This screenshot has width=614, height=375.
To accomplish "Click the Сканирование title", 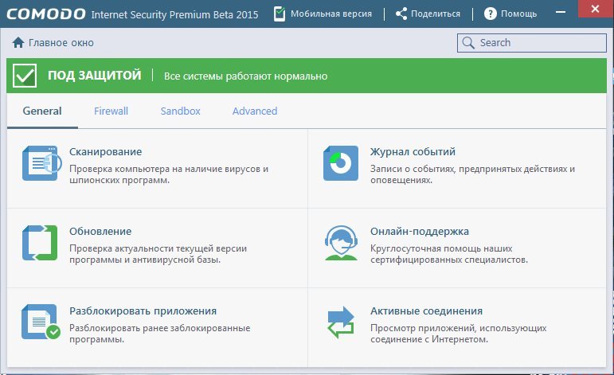I will [106, 152].
